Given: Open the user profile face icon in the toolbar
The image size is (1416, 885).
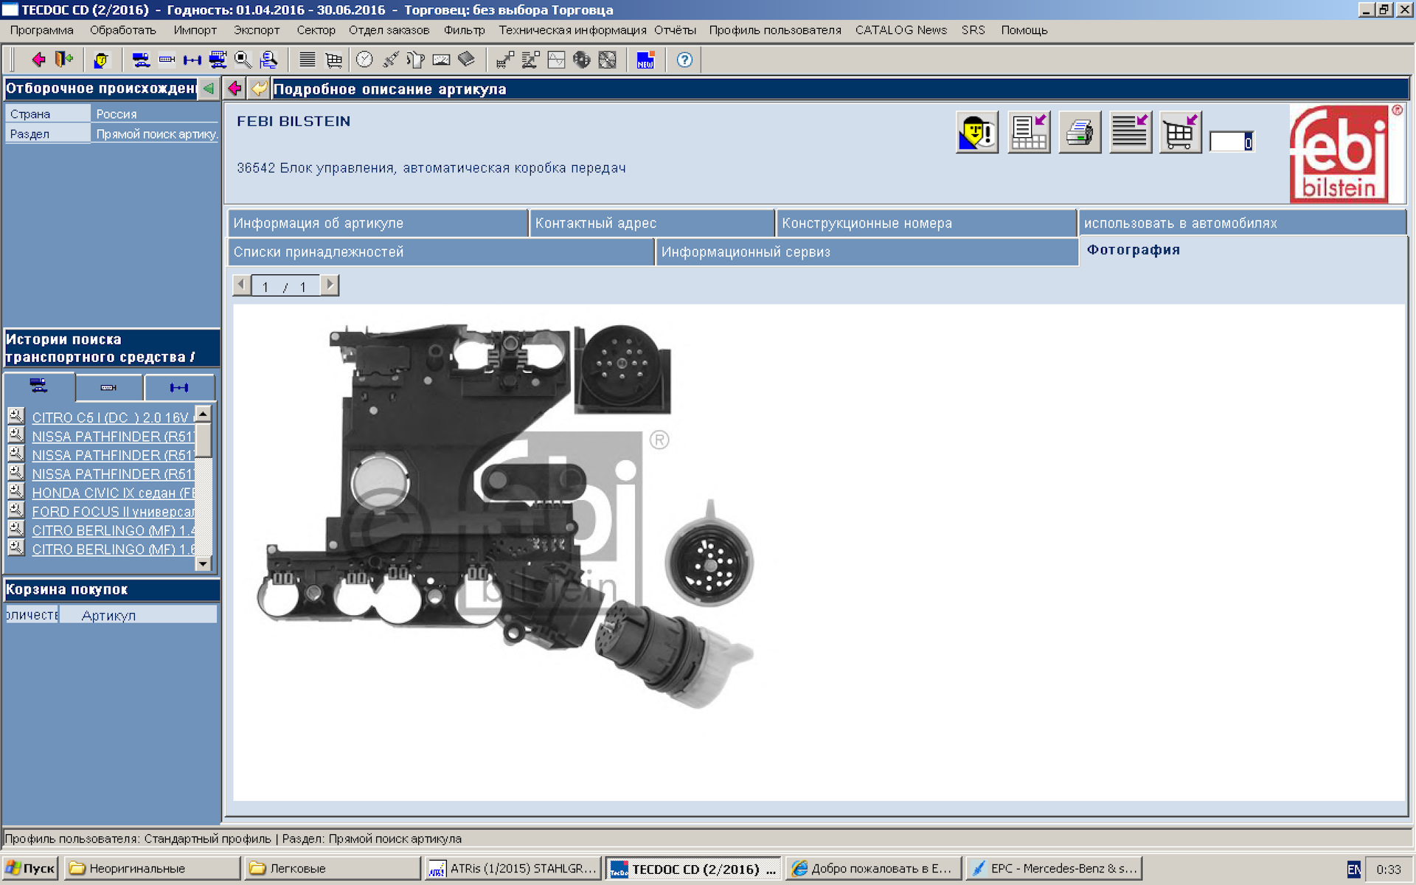Looking at the screenshot, I should 101,60.
